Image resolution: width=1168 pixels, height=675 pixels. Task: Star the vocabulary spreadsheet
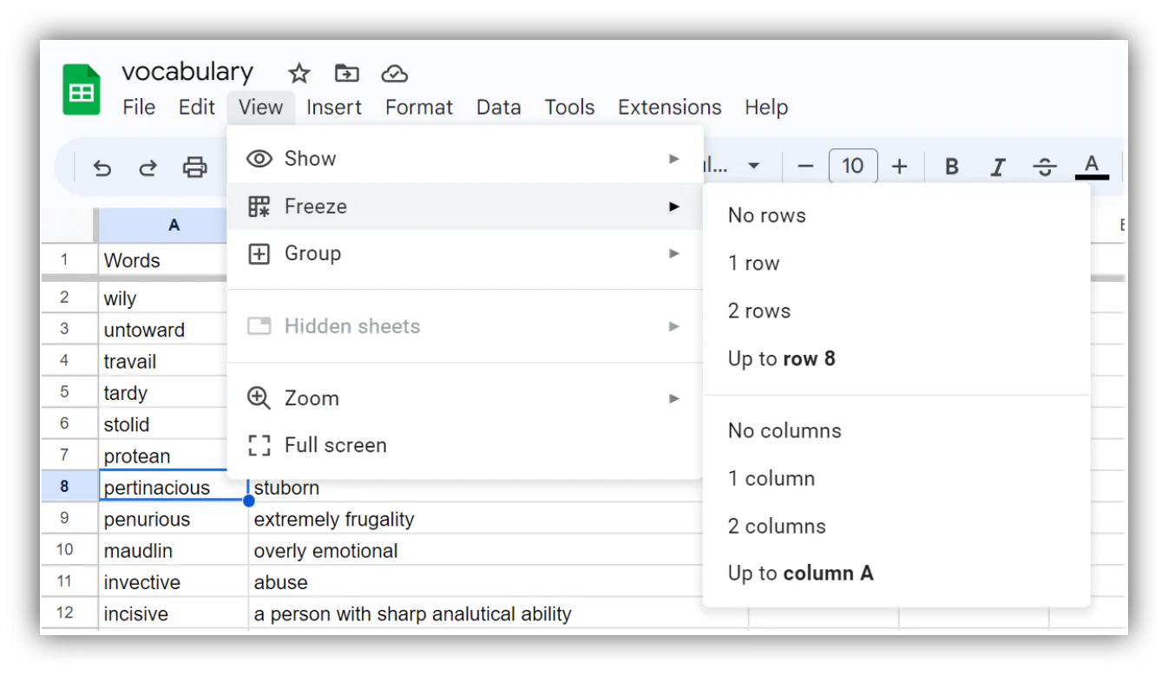tap(299, 73)
